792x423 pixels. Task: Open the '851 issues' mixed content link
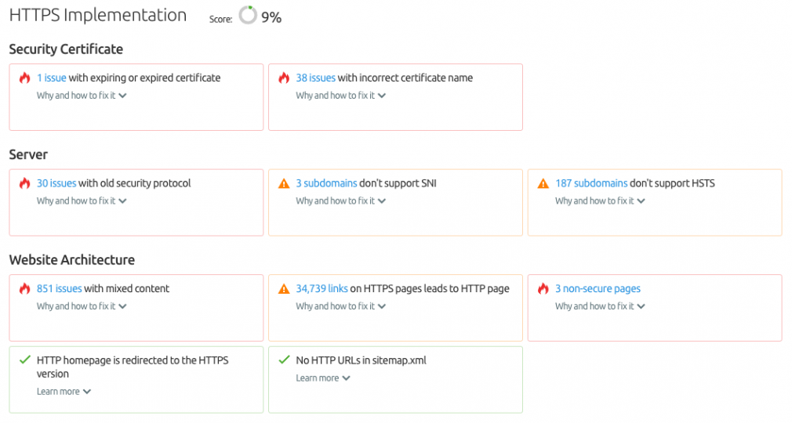[59, 289]
